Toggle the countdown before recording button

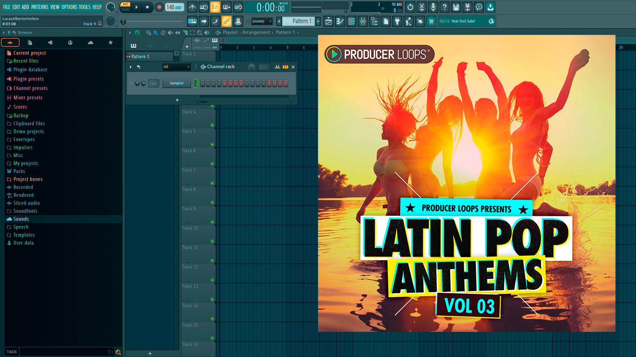tap(215, 7)
